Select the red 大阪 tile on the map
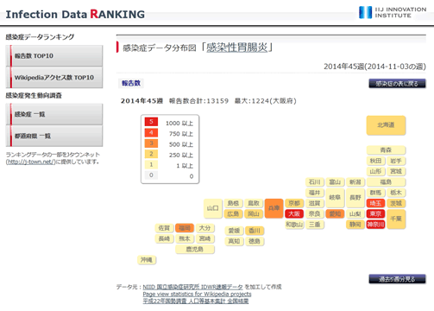 click(x=294, y=213)
